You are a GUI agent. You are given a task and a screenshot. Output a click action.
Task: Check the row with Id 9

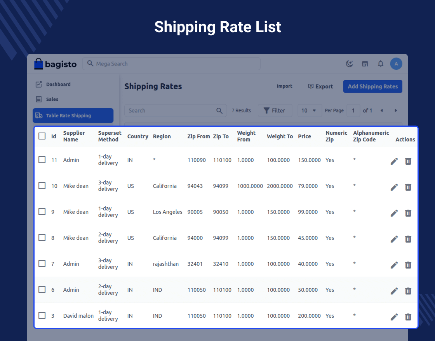42,212
